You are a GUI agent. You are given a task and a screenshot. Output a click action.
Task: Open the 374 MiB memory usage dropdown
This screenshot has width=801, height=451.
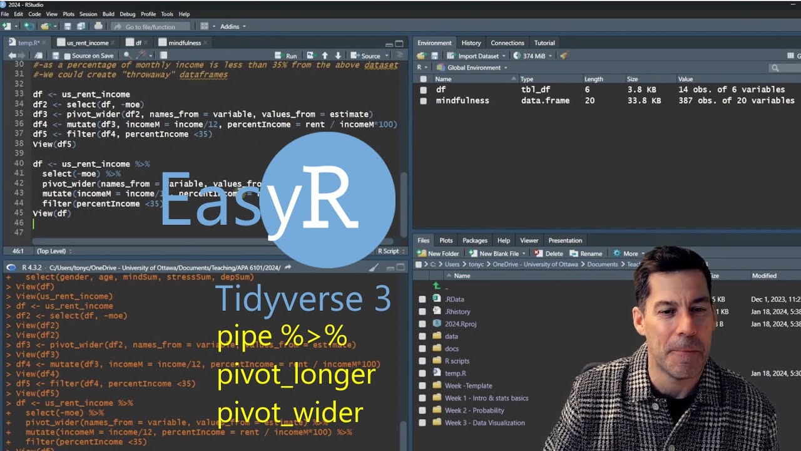pos(533,56)
